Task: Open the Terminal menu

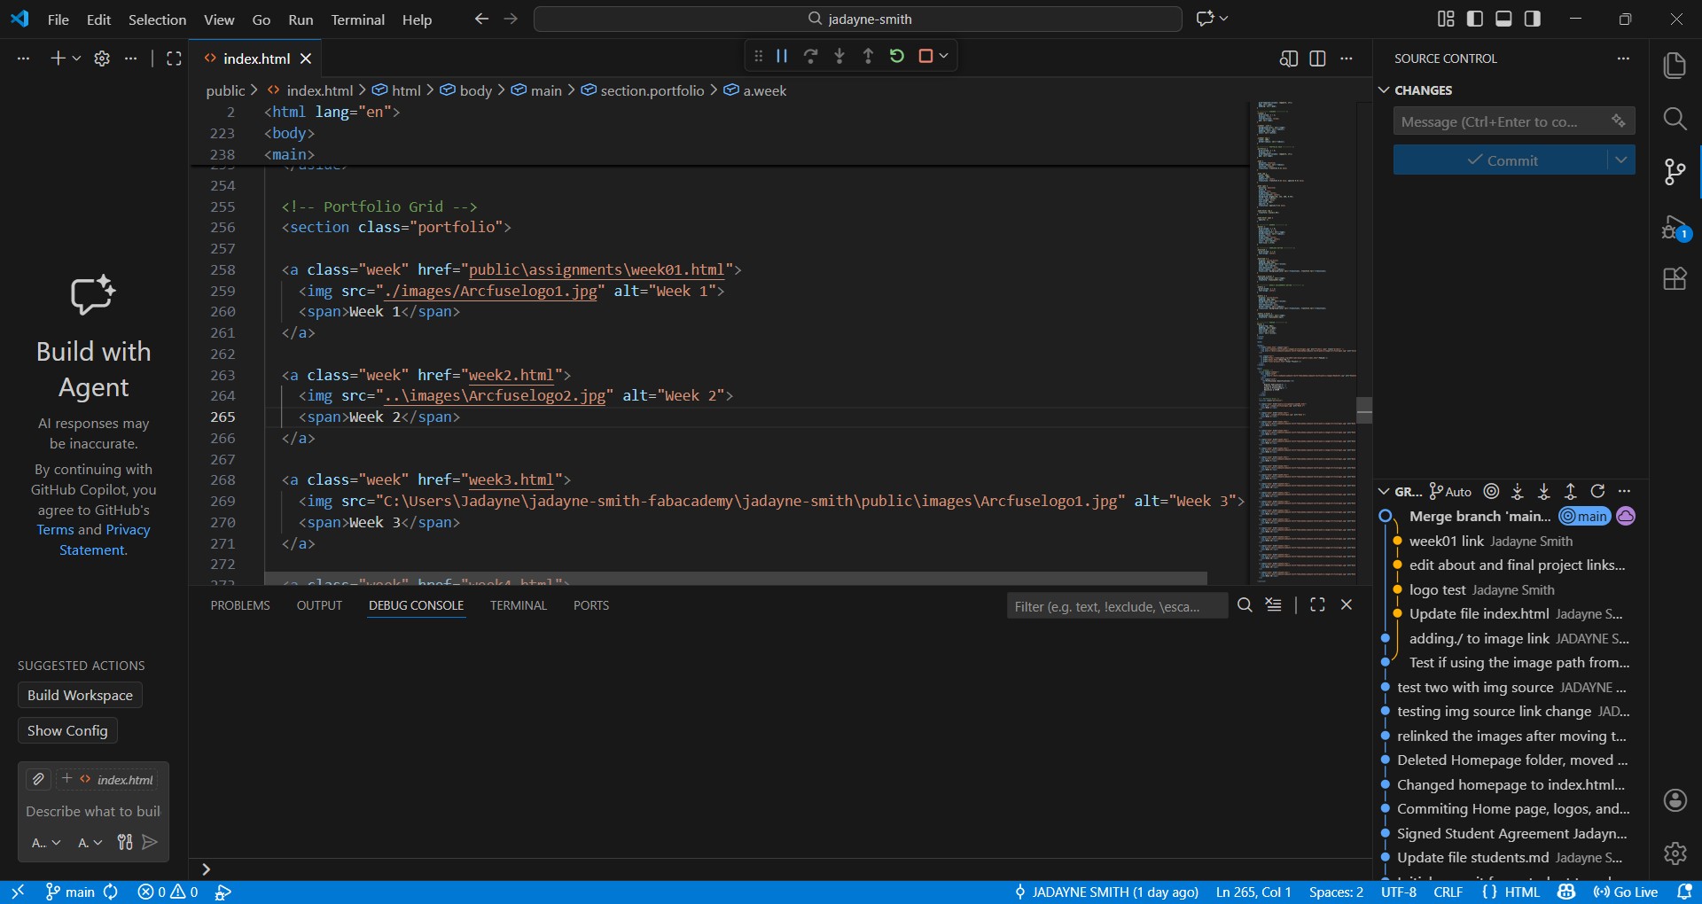Action: click(357, 19)
